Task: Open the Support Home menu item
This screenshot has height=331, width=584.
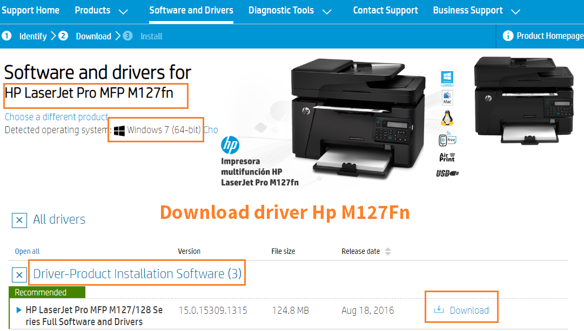Action: pos(31,10)
